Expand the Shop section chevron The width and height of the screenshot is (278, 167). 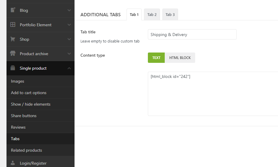click(69, 39)
